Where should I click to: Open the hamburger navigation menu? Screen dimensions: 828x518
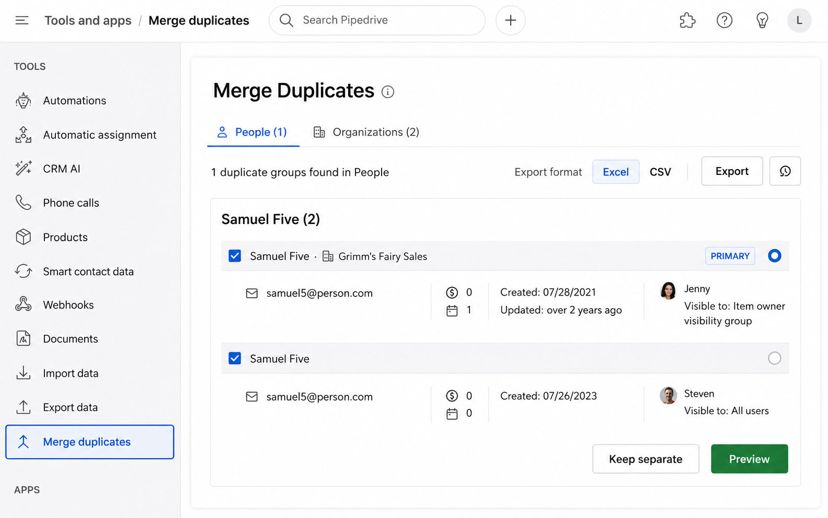click(x=22, y=20)
